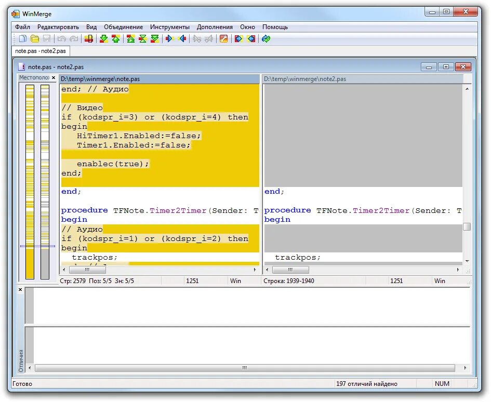This screenshot has height=402, width=491.
Task: Go to previous difference, green up arrow
Action: point(116,39)
